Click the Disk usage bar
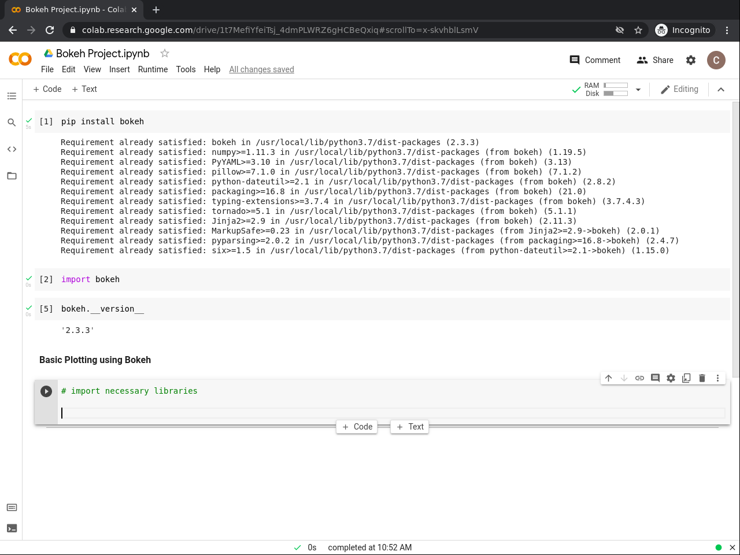This screenshot has height=555, width=740. (616, 93)
